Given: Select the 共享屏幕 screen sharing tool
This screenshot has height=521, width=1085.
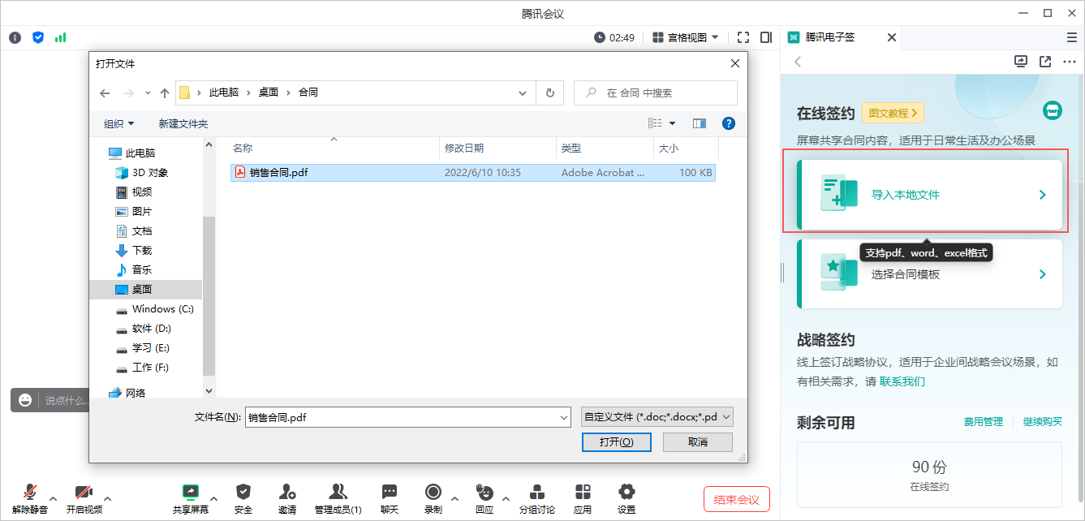Looking at the screenshot, I should click(x=190, y=497).
